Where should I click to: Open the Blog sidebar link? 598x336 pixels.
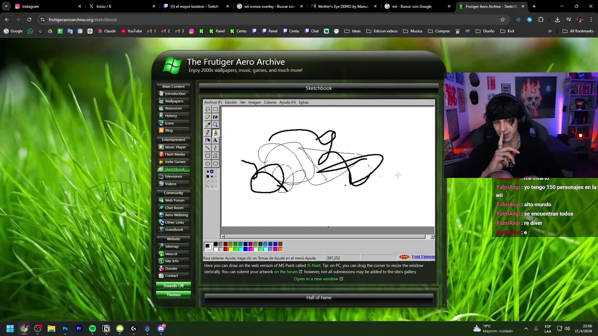tap(173, 131)
